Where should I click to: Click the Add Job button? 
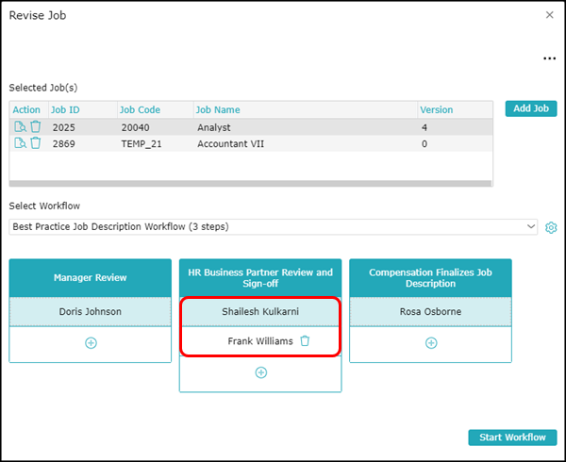(x=531, y=108)
